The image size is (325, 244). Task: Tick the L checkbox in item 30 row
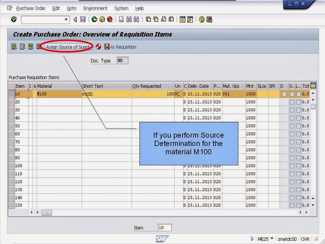[x=299, y=110]
